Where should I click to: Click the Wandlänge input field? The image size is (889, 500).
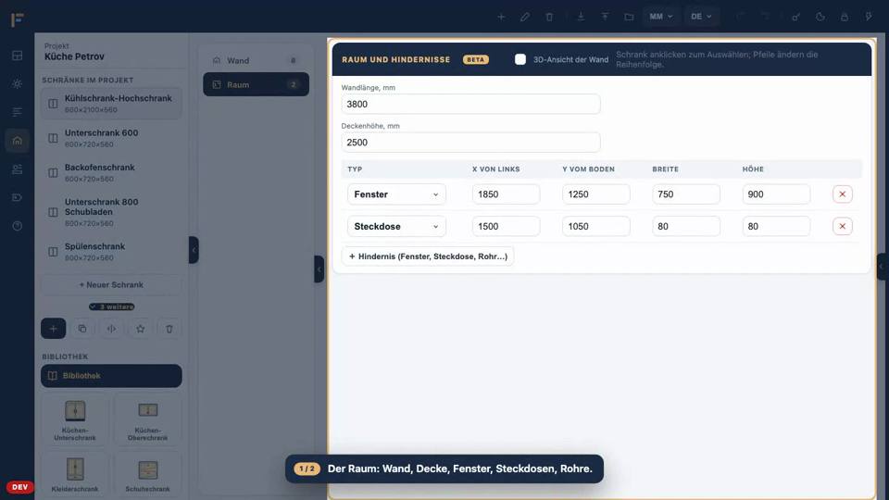470,105
